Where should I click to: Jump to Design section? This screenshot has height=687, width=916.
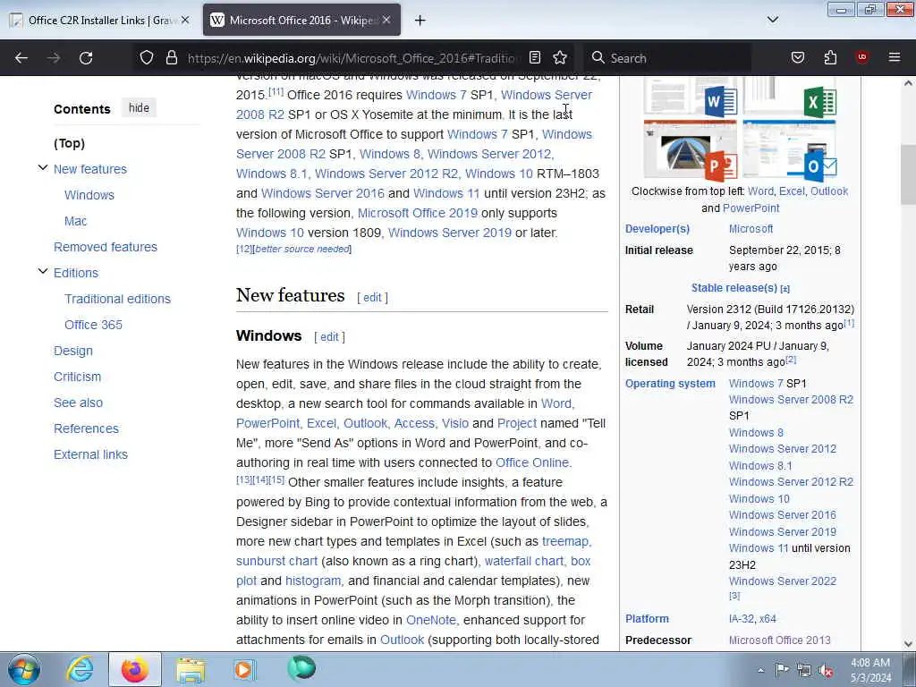tap(73, 351)
